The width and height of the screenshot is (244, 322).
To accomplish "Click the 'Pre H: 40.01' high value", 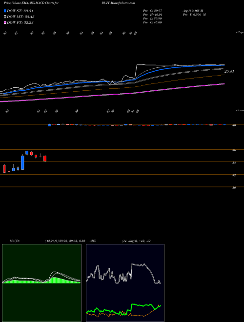I will tap(153, 15).
